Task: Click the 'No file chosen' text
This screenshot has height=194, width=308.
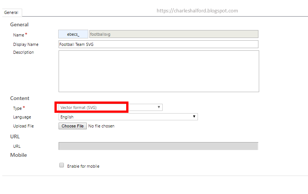Action: 101,126
